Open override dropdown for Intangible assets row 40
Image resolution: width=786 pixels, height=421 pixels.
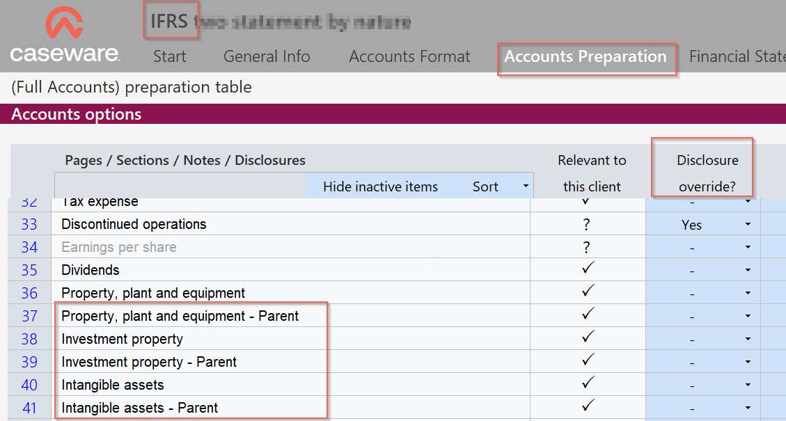(x=748, y=385)
